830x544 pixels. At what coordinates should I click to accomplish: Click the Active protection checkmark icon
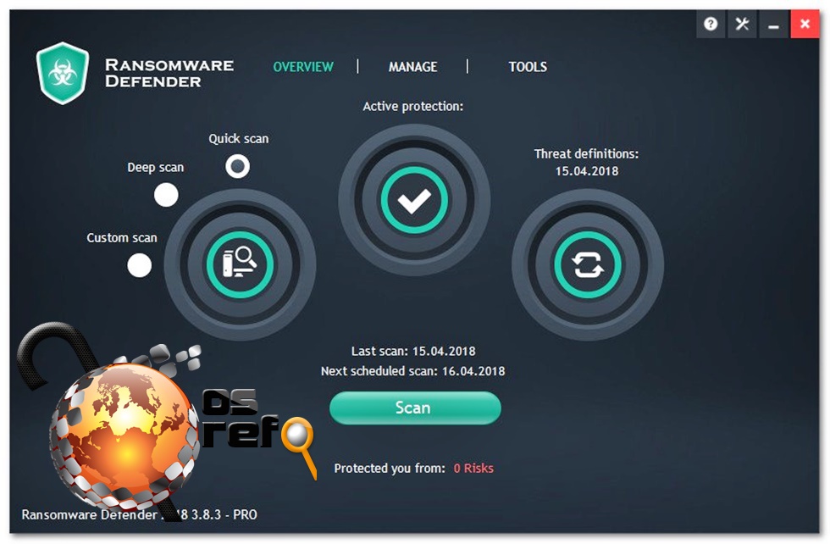pos(414,200)
